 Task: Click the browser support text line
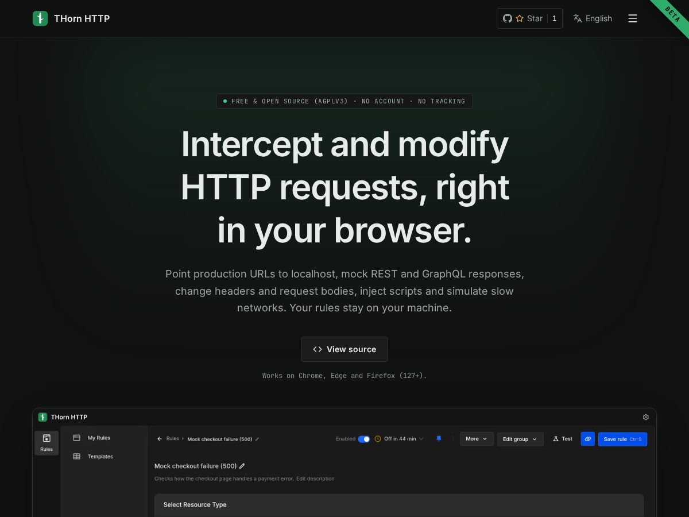tap(344, 376)
